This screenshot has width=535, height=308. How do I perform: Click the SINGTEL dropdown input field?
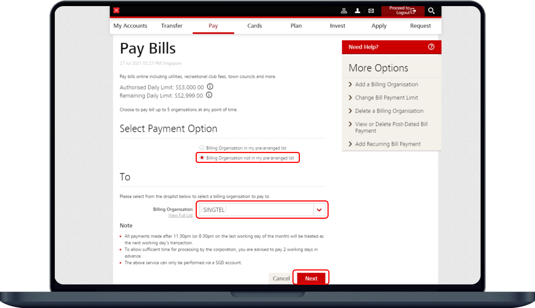(x=262, y=210)
